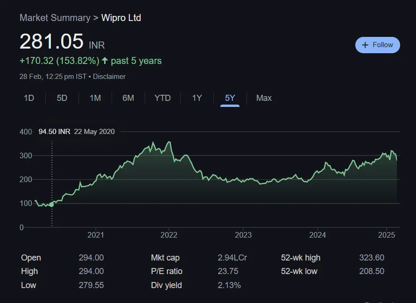Click the P/E ratio label

pyautogui.click(x=167, y=271)
